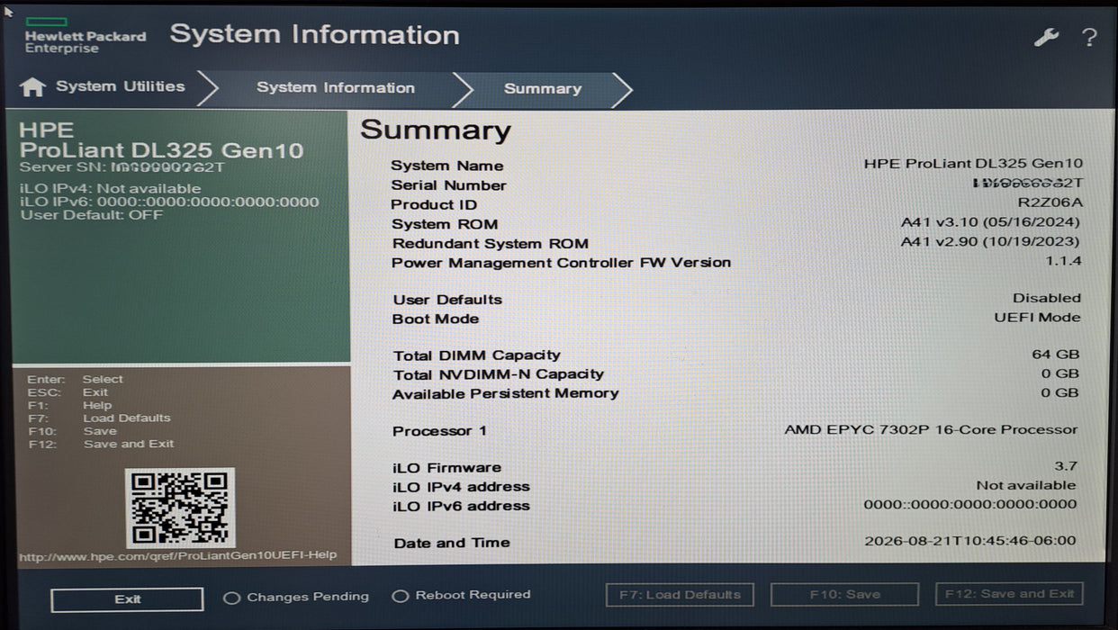1118x630 pixels.
Task: Click the F7 Load Defaults key hint
Action: (x=99, y=418)
